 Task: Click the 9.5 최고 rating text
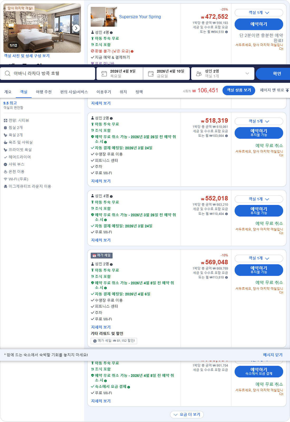tap(10, 103)
